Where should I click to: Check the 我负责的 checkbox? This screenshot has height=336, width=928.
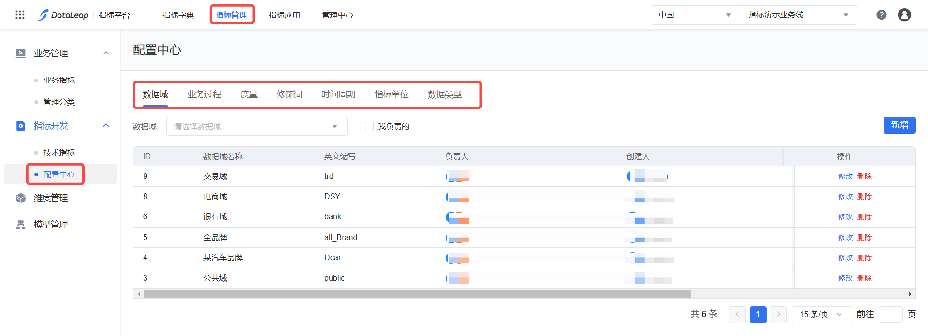369,126
